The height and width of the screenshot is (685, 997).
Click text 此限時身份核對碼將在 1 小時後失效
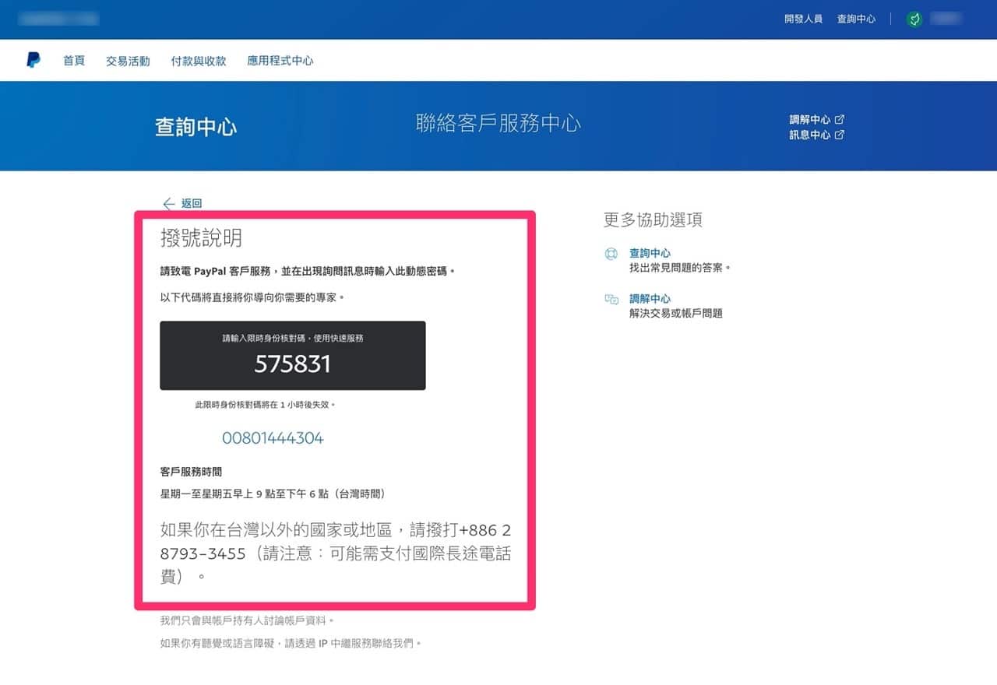coord(266,405)
